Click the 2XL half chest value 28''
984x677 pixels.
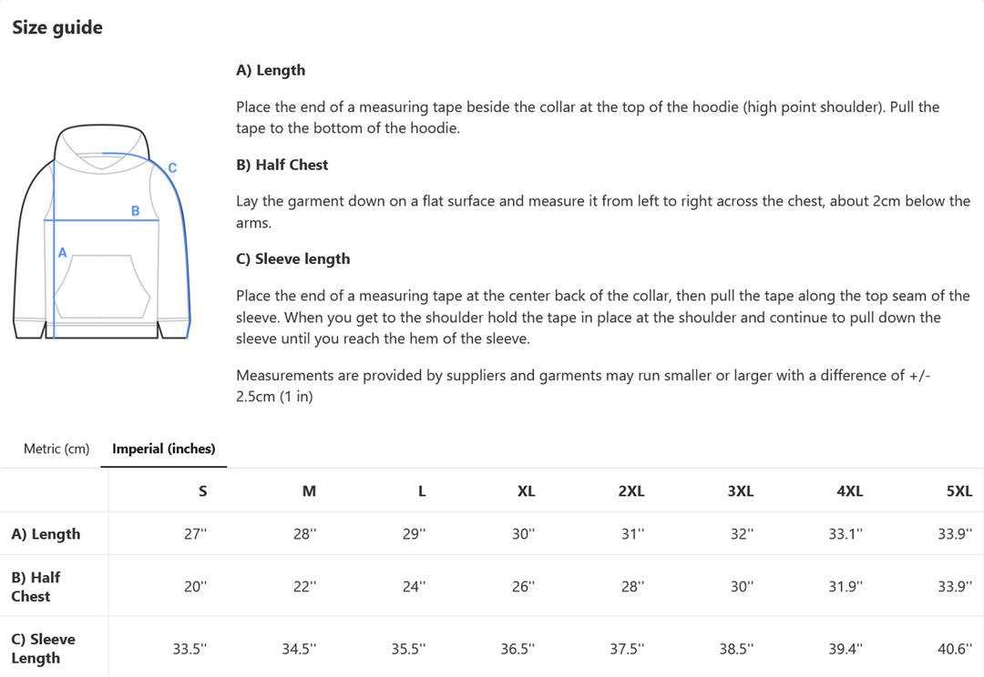tap(632, 587)
